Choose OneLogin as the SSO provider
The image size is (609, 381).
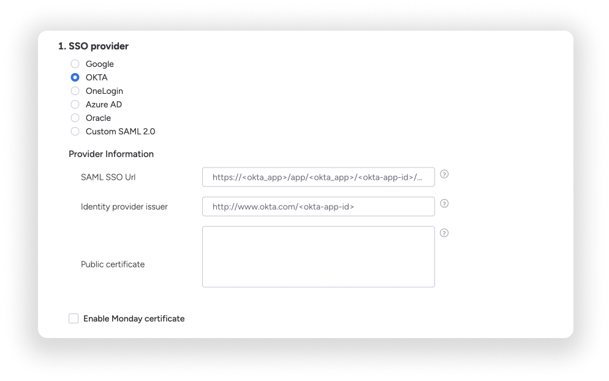point(75,91)
